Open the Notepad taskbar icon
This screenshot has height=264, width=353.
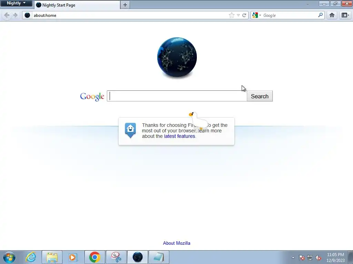tap(159, 257)
